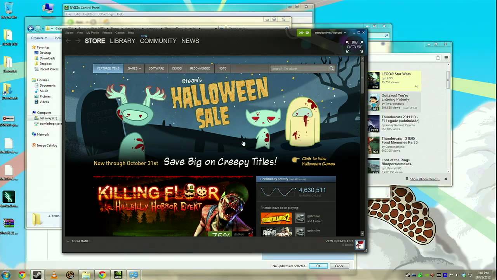
Task: Open Steam from the taskbar
Action: click(37, 275)
